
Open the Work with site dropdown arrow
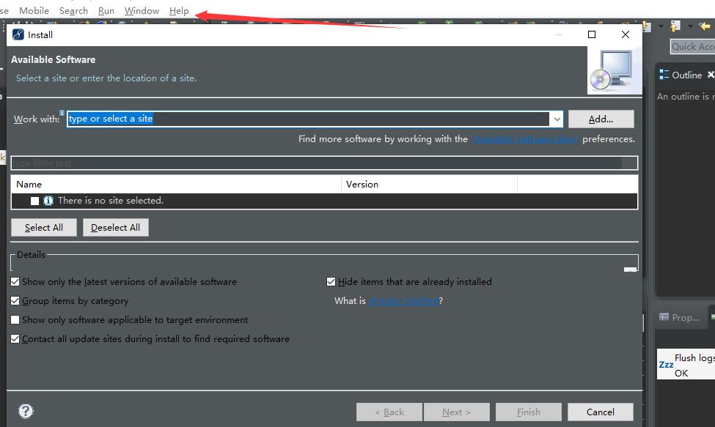(557, 119)
